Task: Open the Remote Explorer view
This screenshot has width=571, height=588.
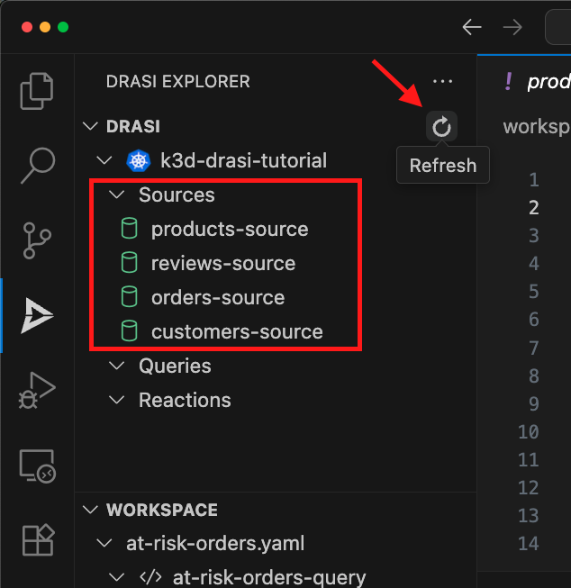Action: click(x=37, y=466)
